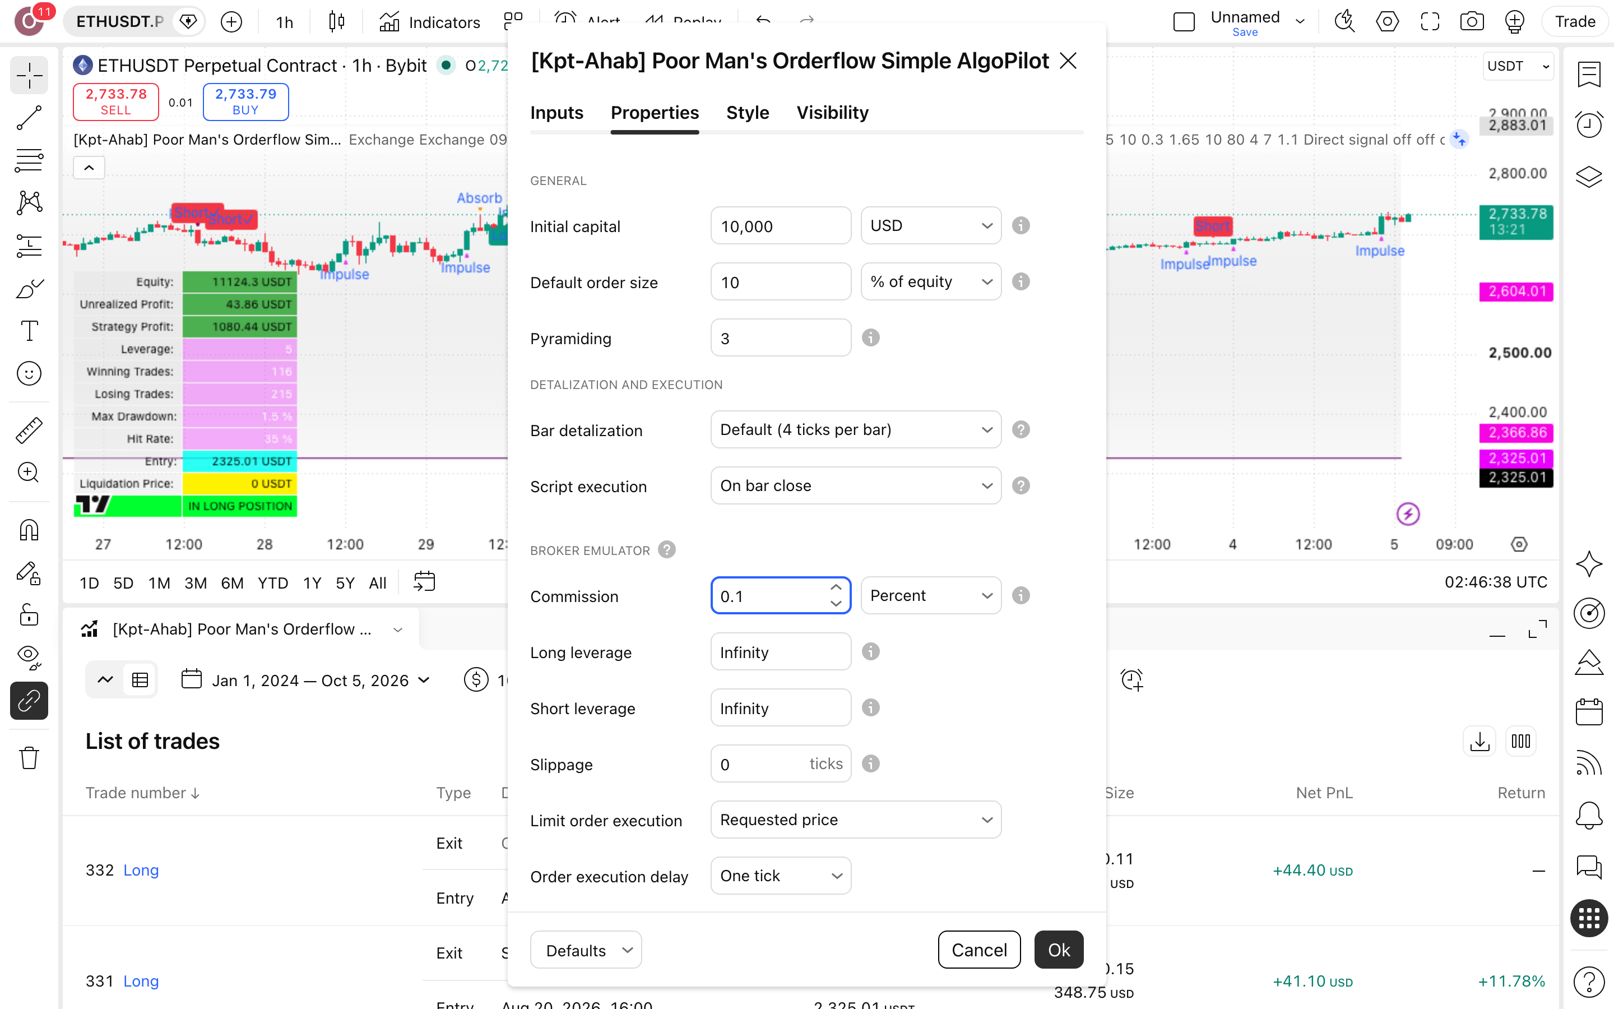Switch to the Style tab
This screenshot has width=1614, height=1009.
pyautogui.click(x=748, y=112)
